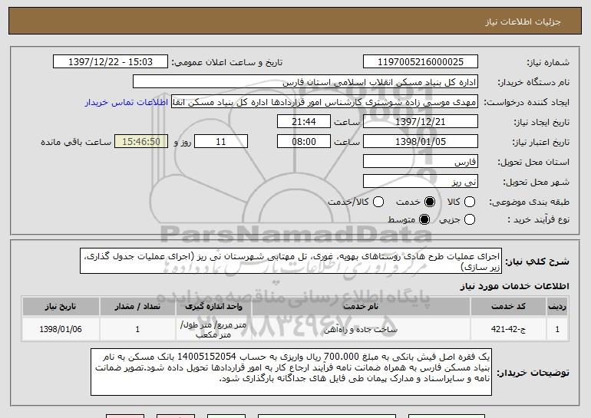Select the خدمت radio button
The height and width of the screenshot is (418, 591).
pos(430,202)
